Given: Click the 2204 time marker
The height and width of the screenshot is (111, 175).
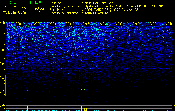Looking at the screenshot, I should [69, 24].
